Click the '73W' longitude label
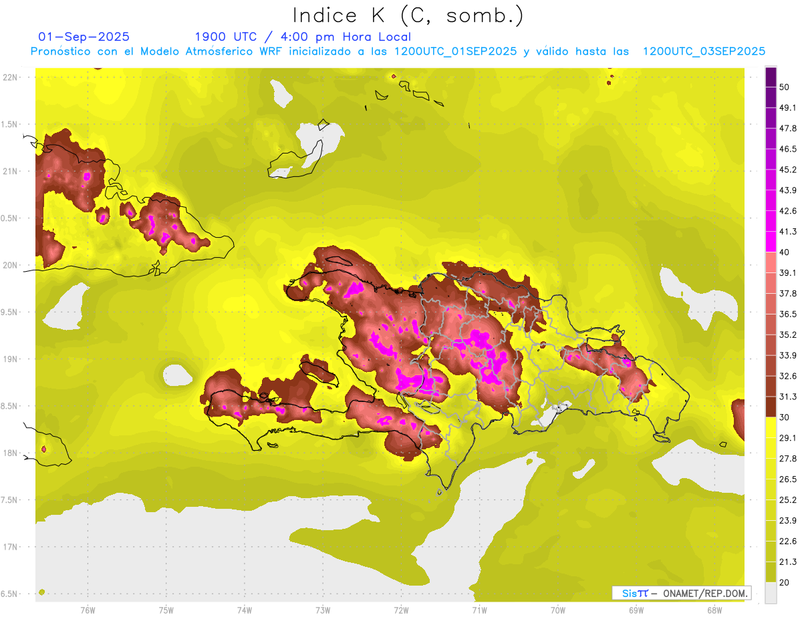 [323, 610]
